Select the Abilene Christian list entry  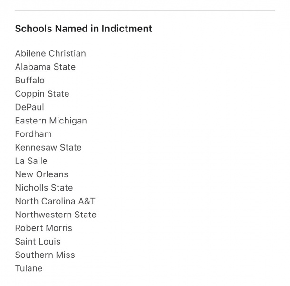pos(50,53)
